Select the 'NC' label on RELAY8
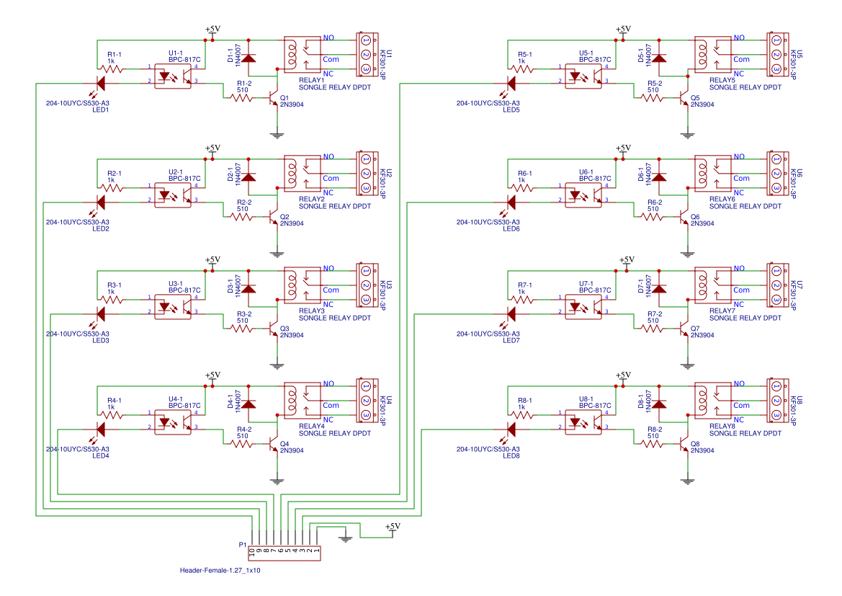Image resolution: width=842 pixels, height=596 pixels. click(739, 419)
